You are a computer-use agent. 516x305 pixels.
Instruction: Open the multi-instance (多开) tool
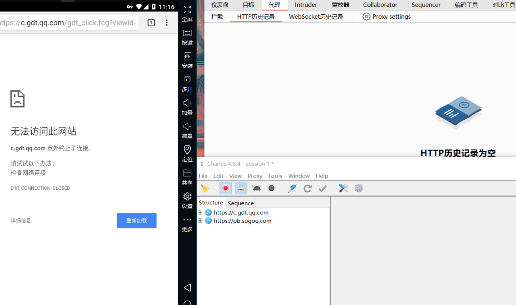[x=187, y=84]
